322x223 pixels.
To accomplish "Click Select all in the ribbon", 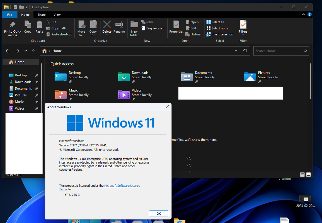I will click(215, 22).
